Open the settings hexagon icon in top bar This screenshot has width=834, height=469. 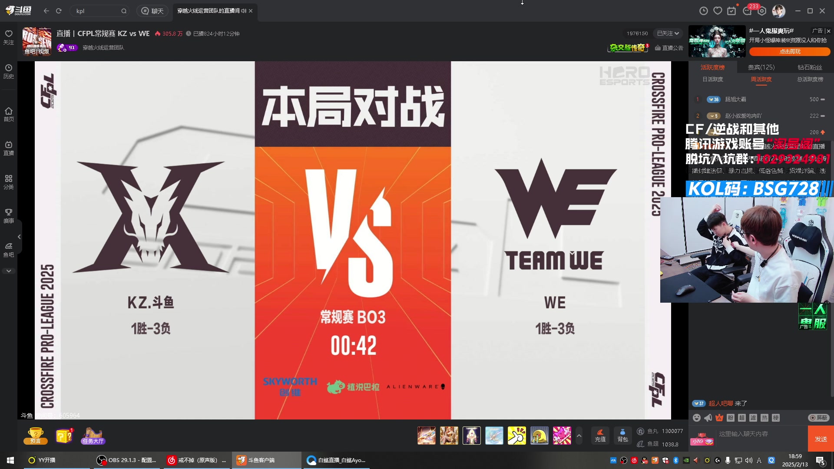point(762,11)
